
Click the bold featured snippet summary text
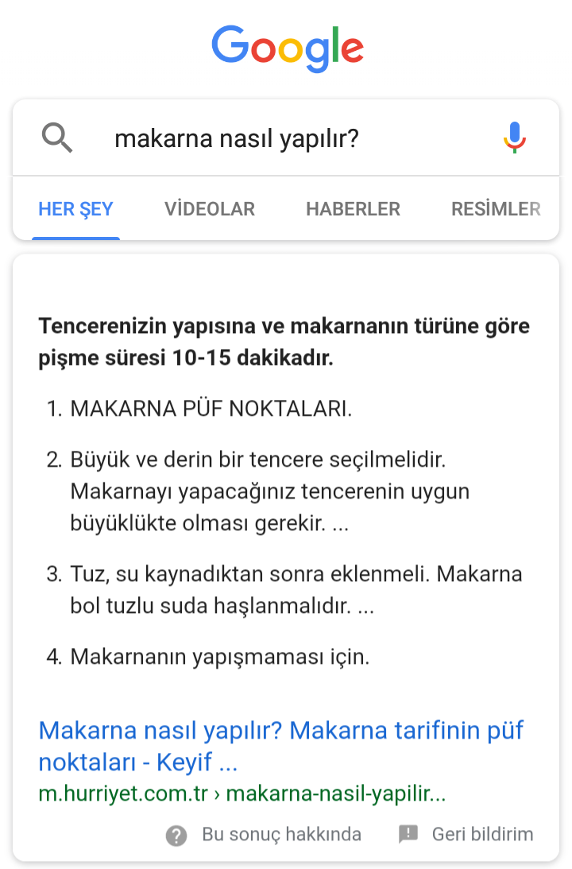(x=284, y=342)
